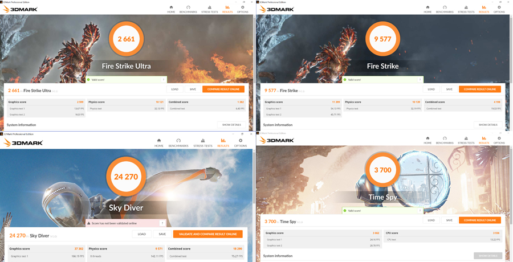Click LOAD in the Time Spy window
The image size is (513, 262).
(431, 220)
